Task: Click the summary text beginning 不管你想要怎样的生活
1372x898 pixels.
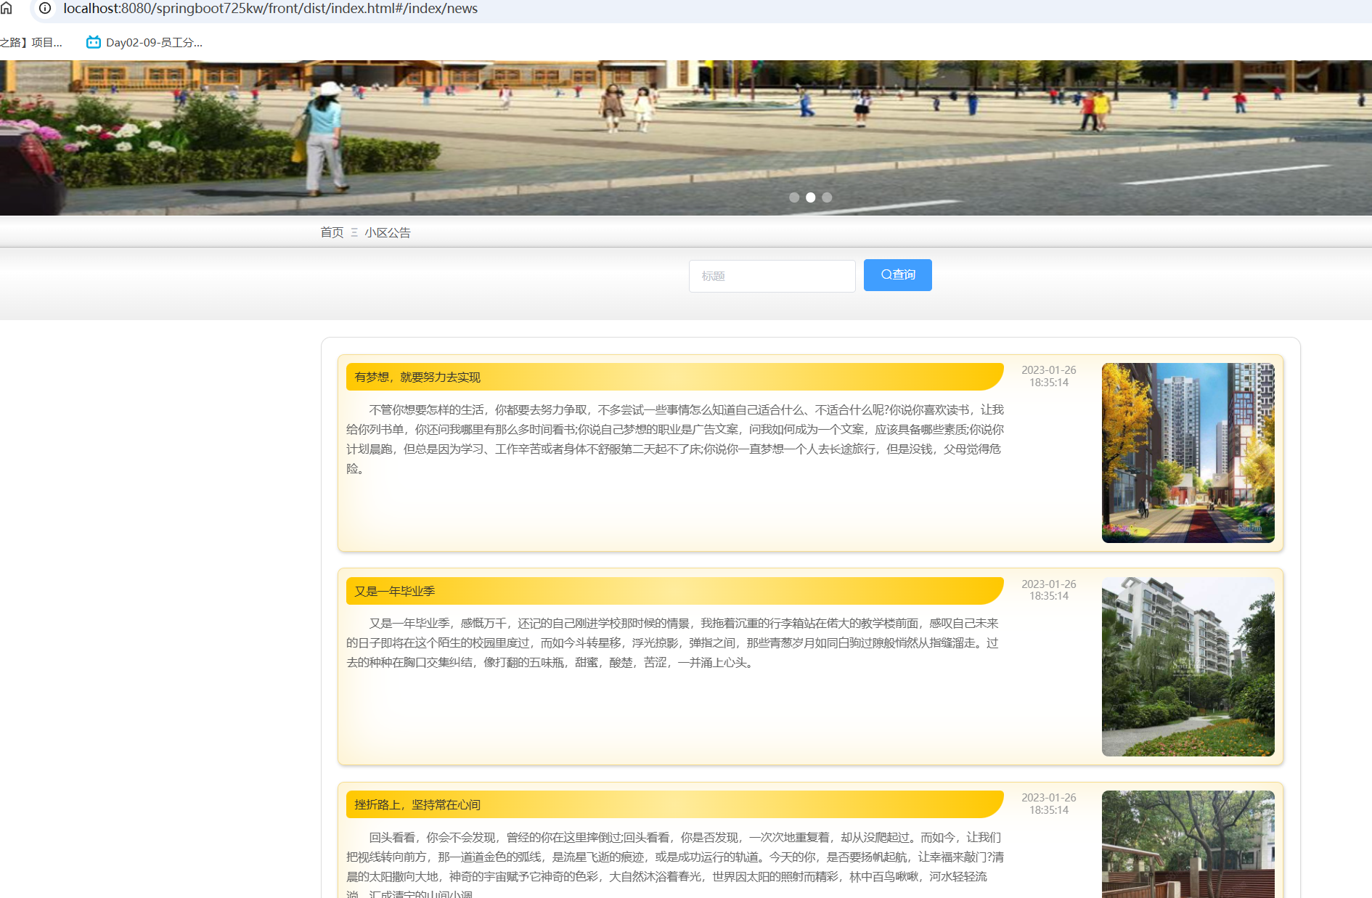Action: pos(675,439)
